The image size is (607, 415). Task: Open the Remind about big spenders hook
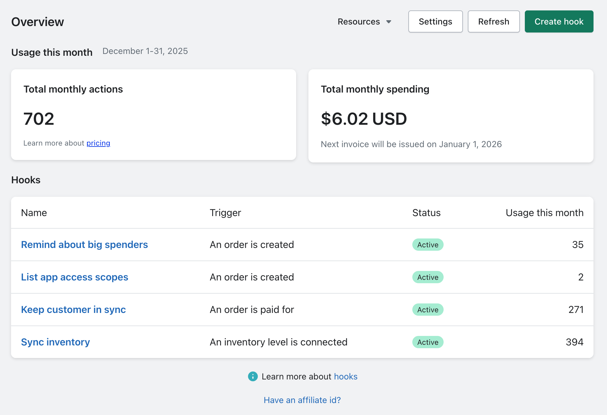pyautogui.click(x=84, y=245)
